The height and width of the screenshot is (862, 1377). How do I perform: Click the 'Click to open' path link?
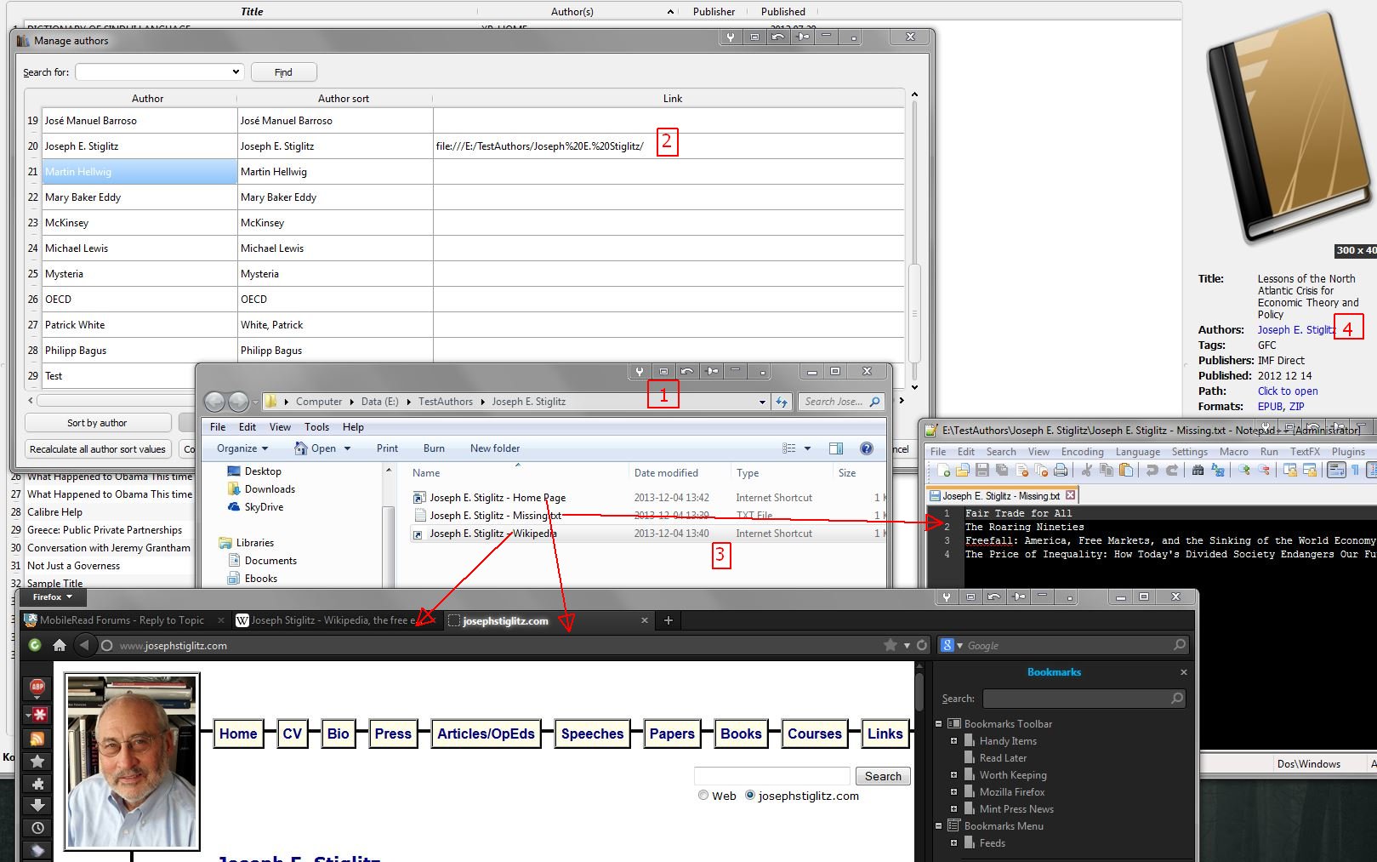(1288, 391)
